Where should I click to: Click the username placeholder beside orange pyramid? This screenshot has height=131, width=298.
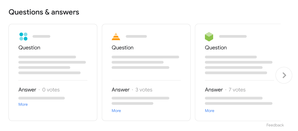[136, 36]
